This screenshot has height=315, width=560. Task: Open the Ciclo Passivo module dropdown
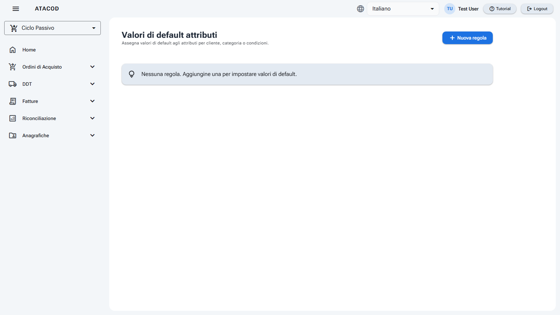click(52, 28)
